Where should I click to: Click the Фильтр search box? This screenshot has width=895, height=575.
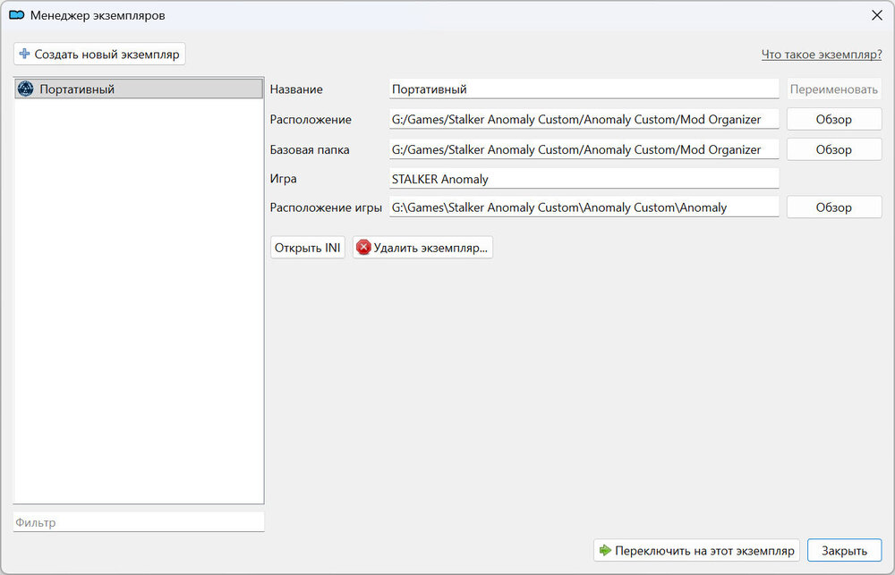[x=139, y=522]
